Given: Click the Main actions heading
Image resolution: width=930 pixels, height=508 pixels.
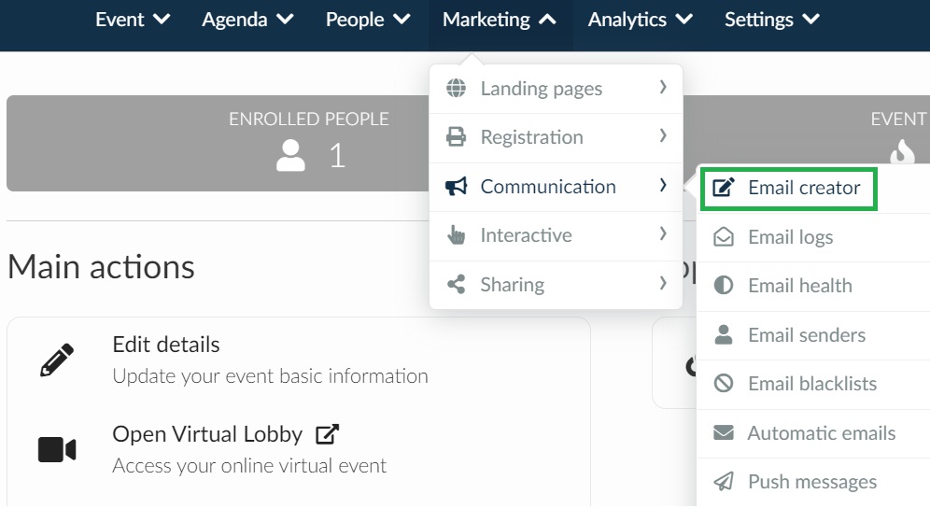Looking at the screenshot, I should click(101, 266).
